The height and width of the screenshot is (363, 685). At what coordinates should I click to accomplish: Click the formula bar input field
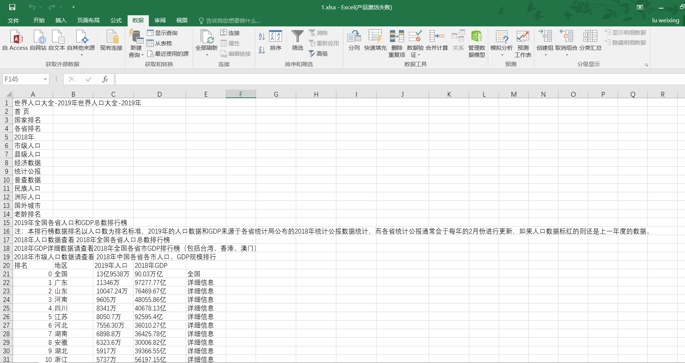pos(400,79)
